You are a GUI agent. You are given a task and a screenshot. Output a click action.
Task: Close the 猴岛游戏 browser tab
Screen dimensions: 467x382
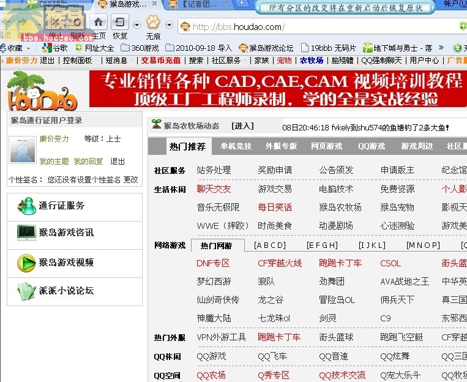154,4
